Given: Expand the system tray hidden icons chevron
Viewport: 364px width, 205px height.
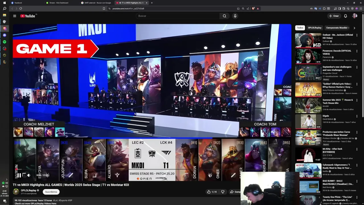Looking at the screenshot, I should click(x=7, y=180).
